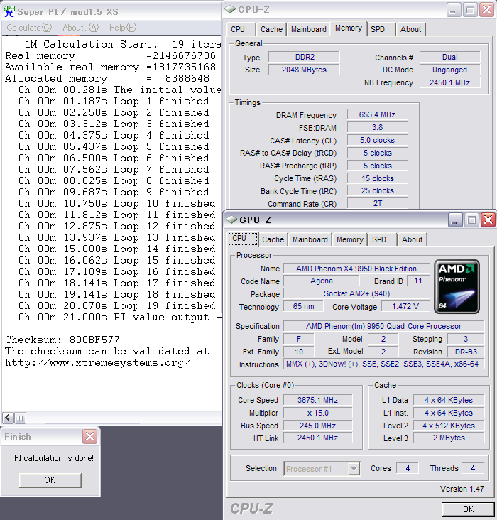Close the front CPU-Z window
The width and height of the screenshot is (497, 520).
pos(488,220)
